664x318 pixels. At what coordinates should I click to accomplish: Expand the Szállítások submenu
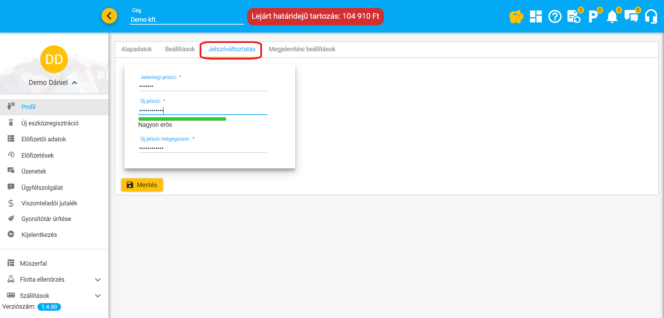(98, 296)
